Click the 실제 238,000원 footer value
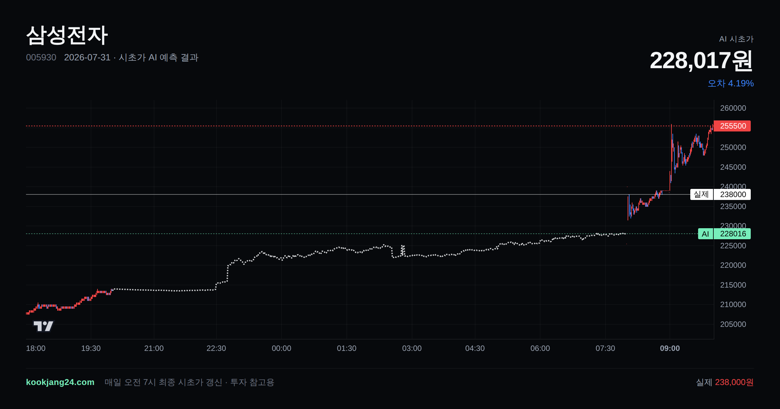Screen dimensions: 780x409 pyautogui.click(x=725, y=382)
